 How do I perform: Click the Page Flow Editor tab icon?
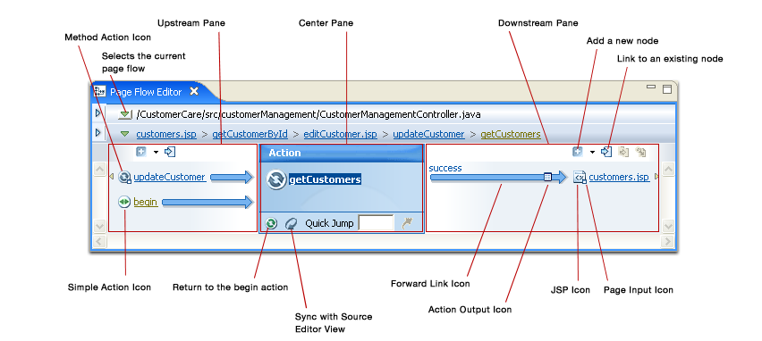click(x=99, y=91)
